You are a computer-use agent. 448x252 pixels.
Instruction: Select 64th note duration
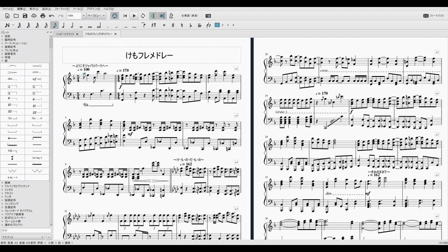[x=28, y=25]
